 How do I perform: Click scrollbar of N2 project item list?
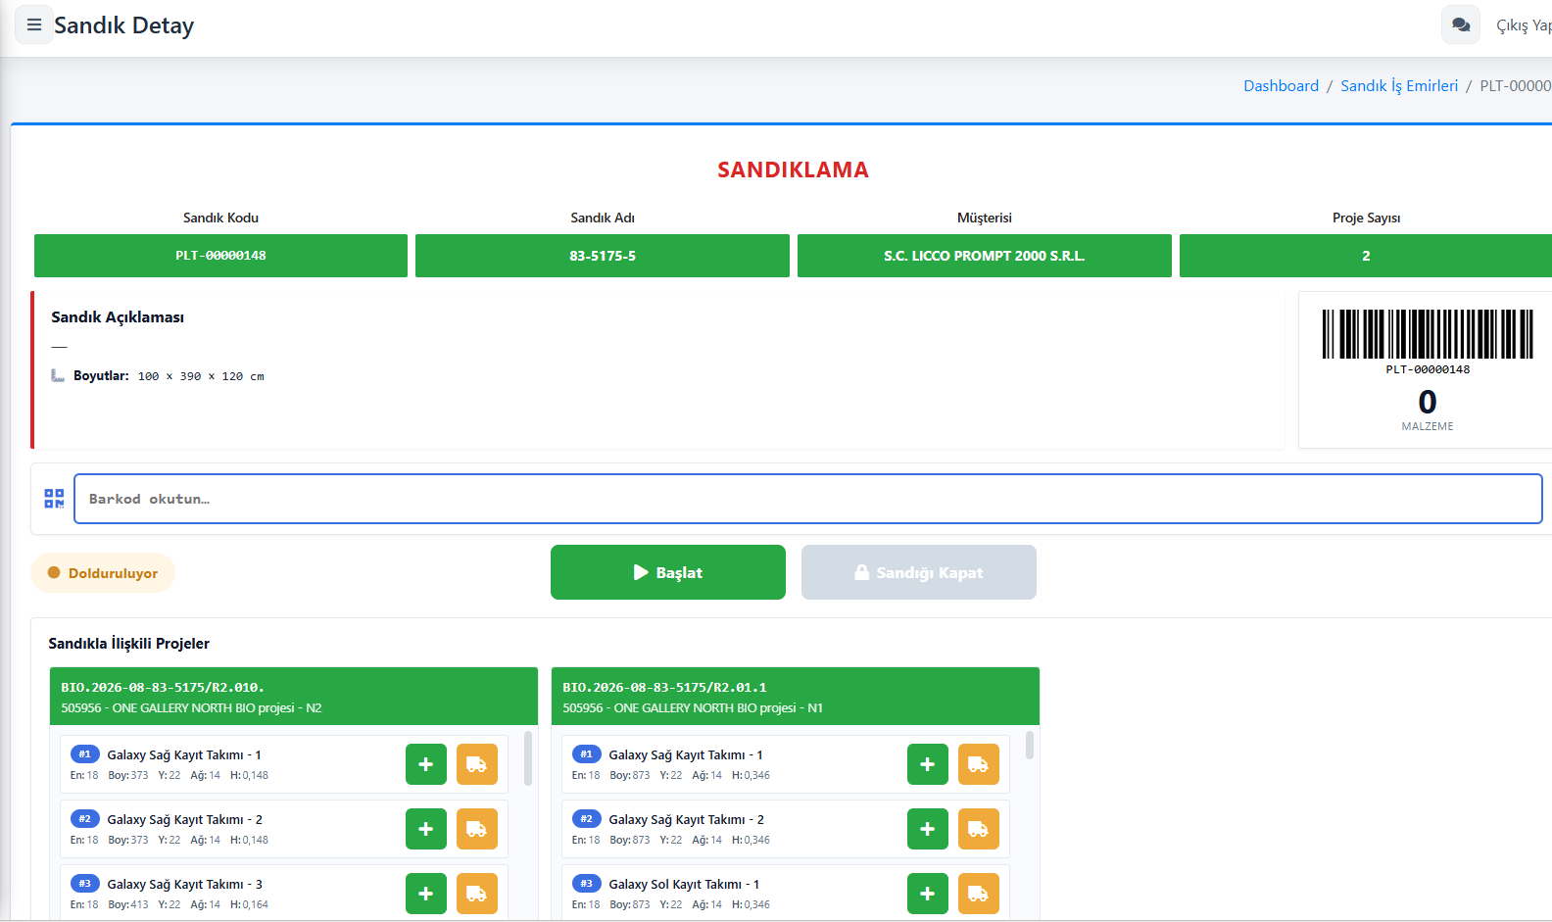(529, 758)
